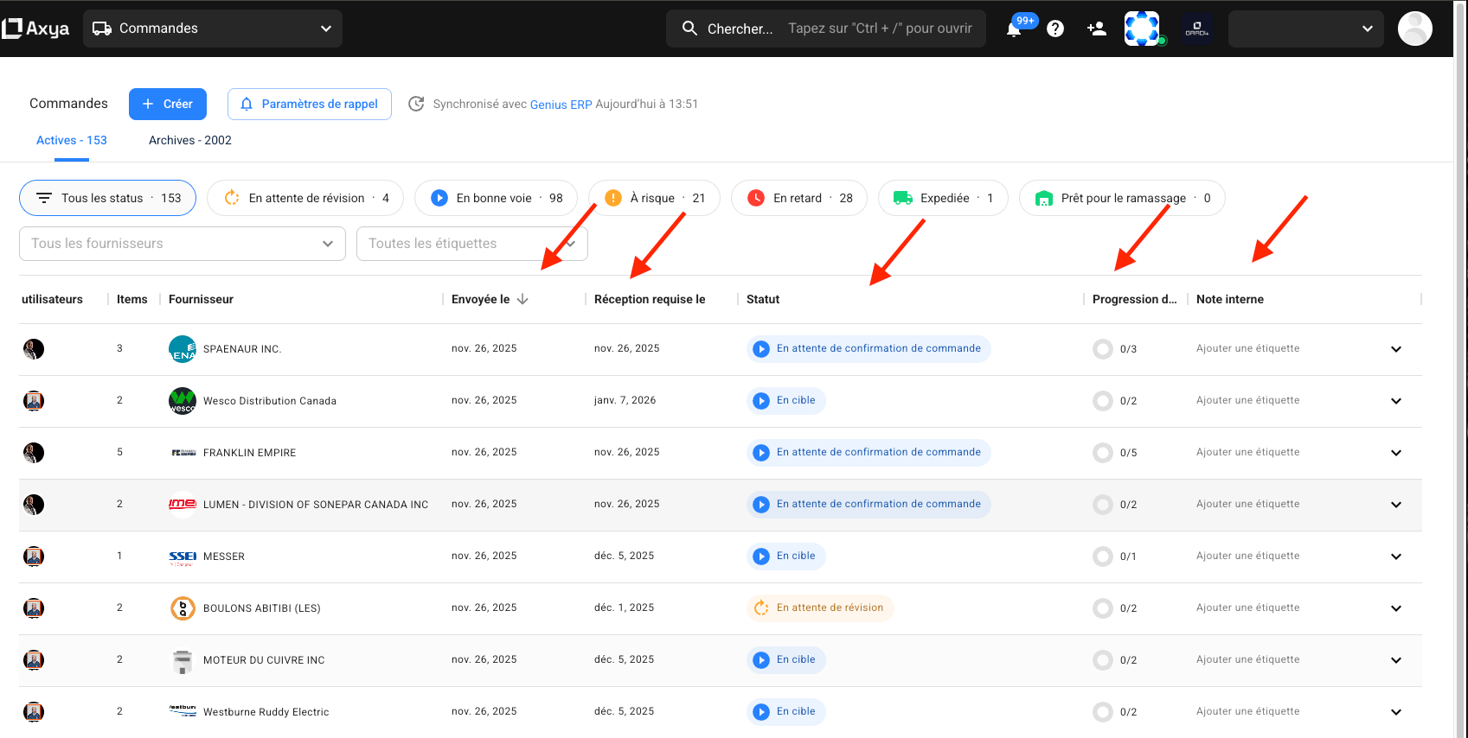Open the notifications bell icon
This screenshot has width=1468, height=738.
[x=1014, y=29]
